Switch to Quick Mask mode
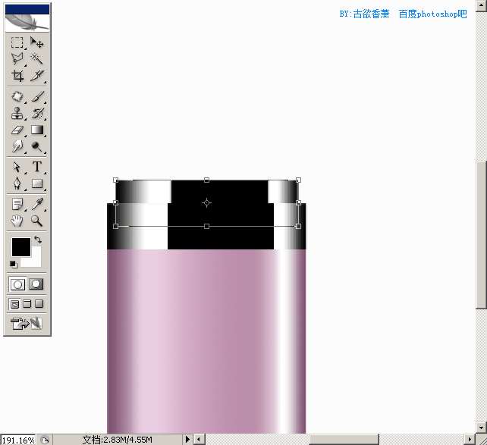This screenshot has height=445, width=487. pyautogui.click(x=36, y=284)
